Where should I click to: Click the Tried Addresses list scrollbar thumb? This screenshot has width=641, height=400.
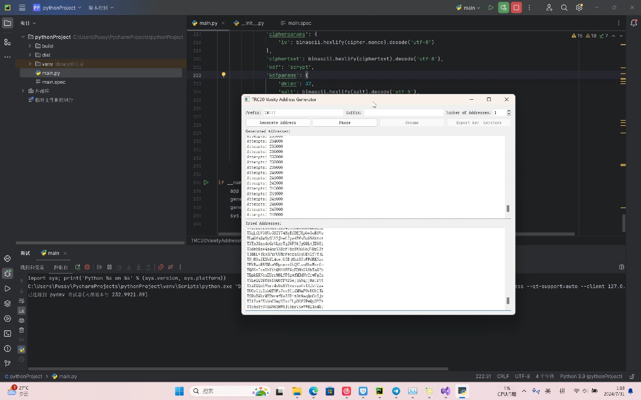click(508, 301)
